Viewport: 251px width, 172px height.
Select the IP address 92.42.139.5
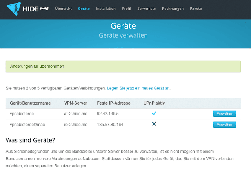tap(108, 114)
